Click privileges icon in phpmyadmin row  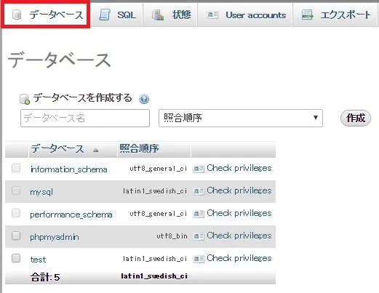pos(199,236)
